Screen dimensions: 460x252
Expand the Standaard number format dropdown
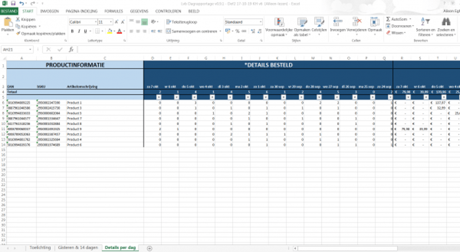[x=261, y=22]
